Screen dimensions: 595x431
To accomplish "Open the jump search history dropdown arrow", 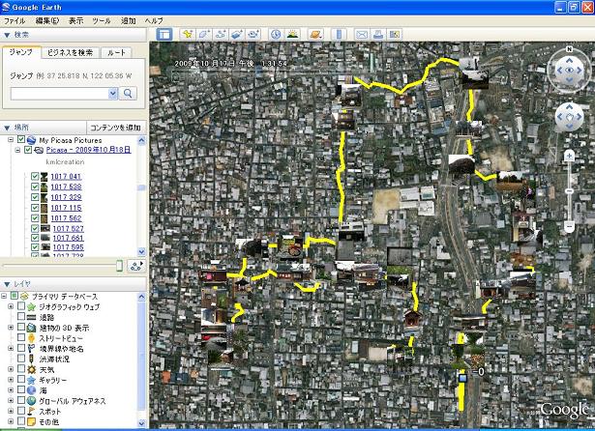I will click(x=112, y=93).
